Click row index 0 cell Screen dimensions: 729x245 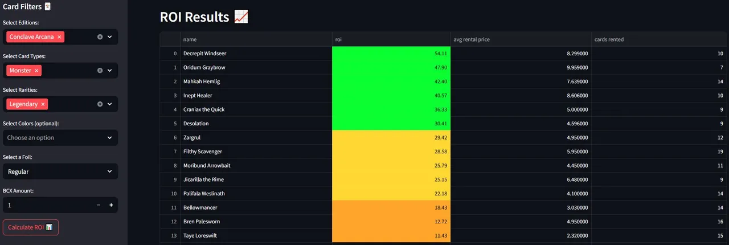tap(170, 54)
